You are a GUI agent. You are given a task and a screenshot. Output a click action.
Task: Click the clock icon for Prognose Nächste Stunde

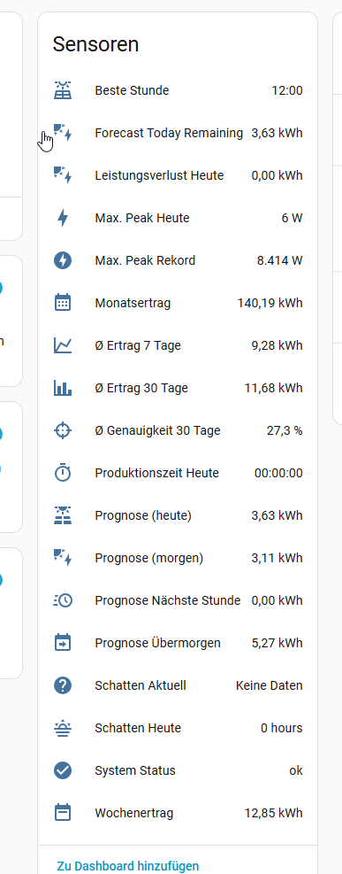(x=63, y=600)
